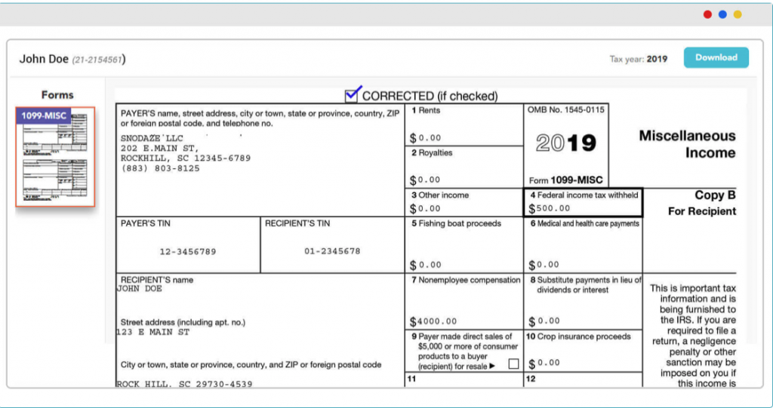Click the yellow window dot

click(738, 14)
